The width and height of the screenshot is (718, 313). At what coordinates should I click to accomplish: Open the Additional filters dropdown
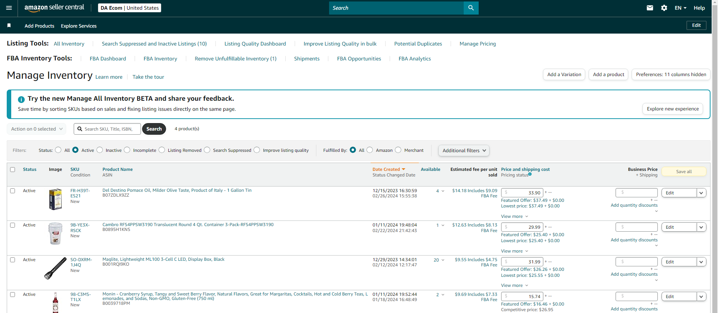click(x=464, y=150)
